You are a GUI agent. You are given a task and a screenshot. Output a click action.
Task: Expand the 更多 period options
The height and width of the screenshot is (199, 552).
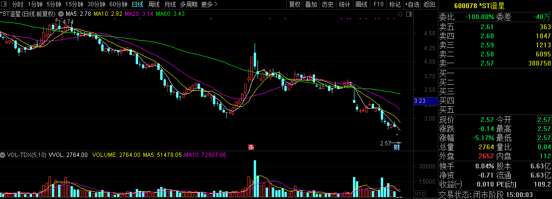[209, 4]
